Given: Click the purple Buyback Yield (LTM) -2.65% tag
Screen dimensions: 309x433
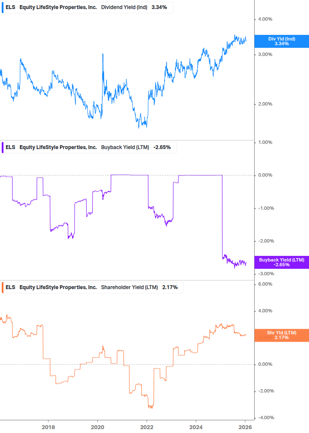Looking at the screenshot, I should click(281, 262).
